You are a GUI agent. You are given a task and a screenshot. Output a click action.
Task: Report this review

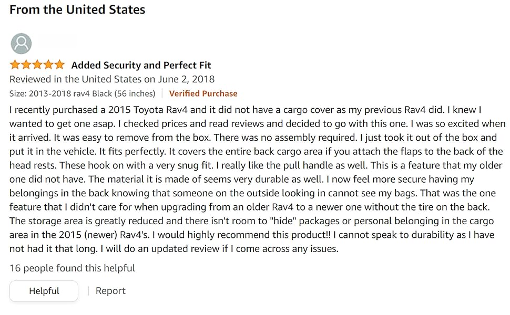[110, 291]
